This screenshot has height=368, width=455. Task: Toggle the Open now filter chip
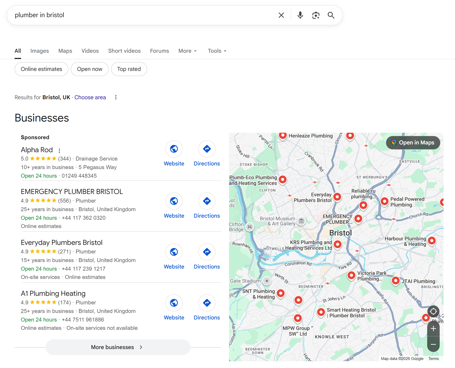click(90, 69)
